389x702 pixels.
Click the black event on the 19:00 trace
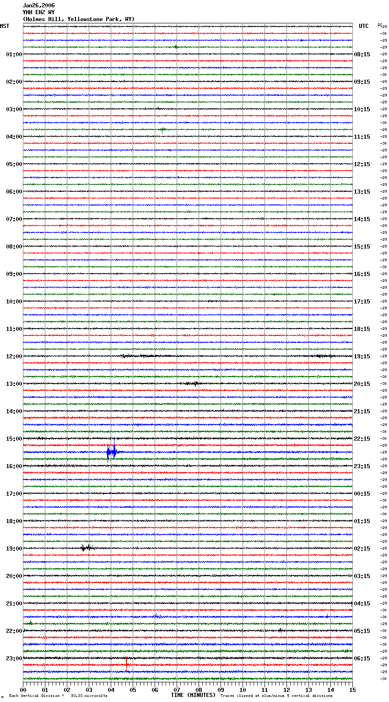[87, 547]
